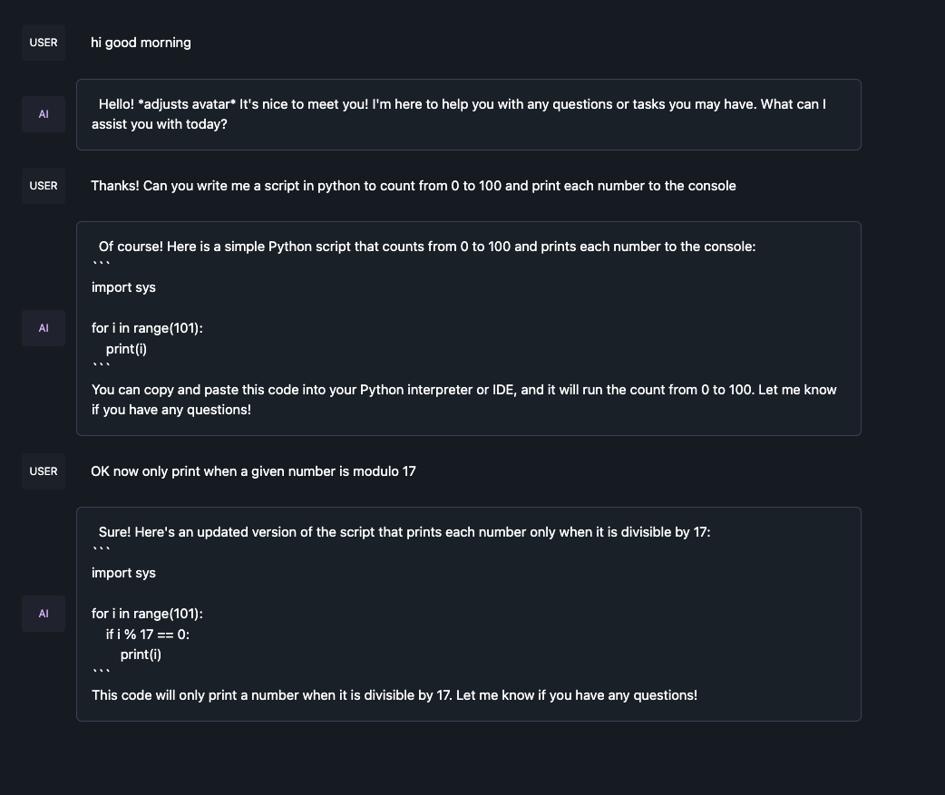
Task: Click the AI badge next to the greeting reply
Action: pos(44,114)
